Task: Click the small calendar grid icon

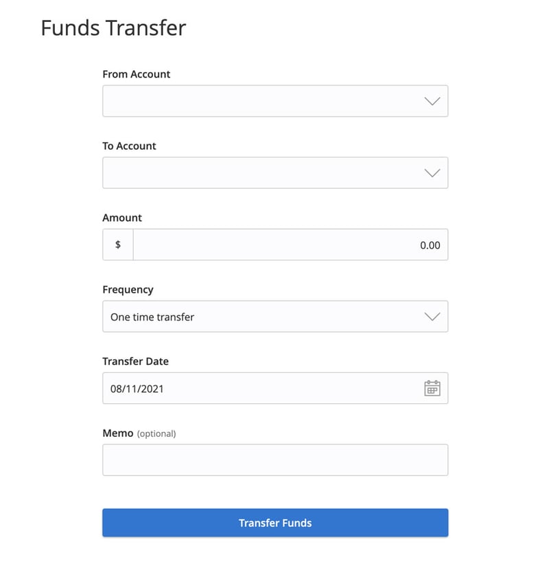Action: [x=432, y=387]
